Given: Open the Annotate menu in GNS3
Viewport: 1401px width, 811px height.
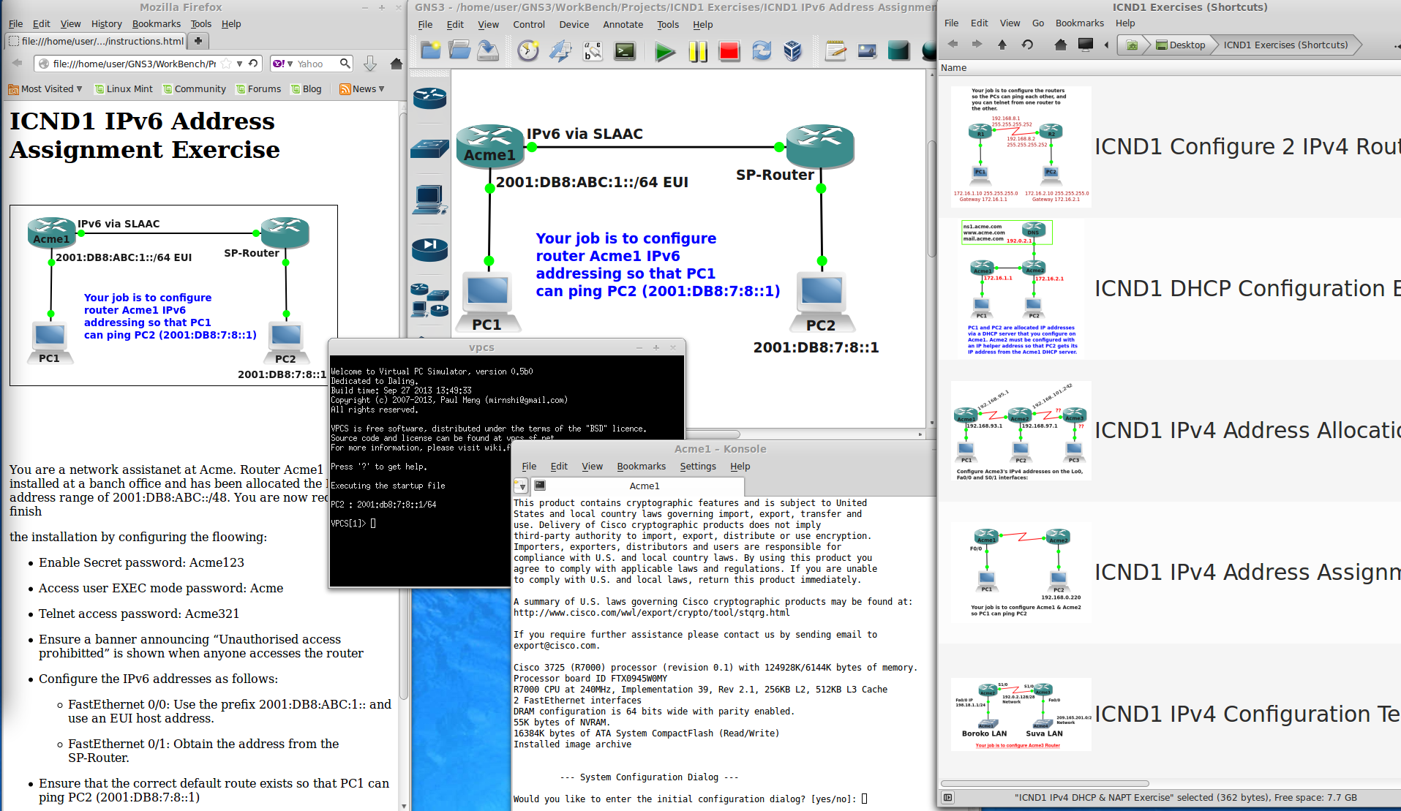Looking at the screenshot, I should point(623,24).
